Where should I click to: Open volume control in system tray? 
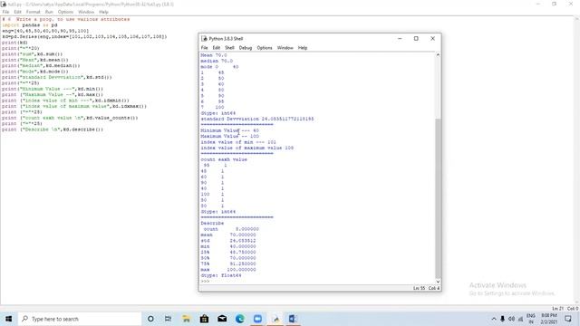[x=511, y=319]
